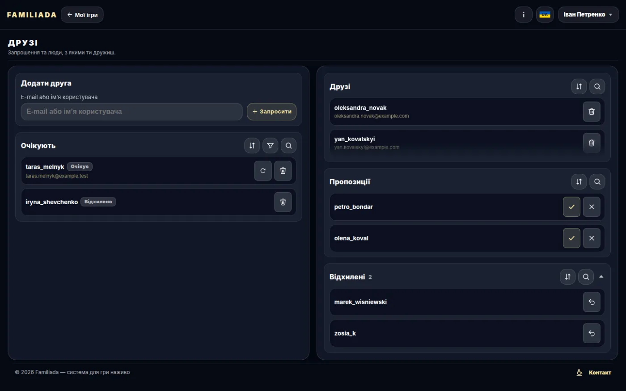Delete the taras_melnyk pending invitation
The image size is (626, 391).
283,171
